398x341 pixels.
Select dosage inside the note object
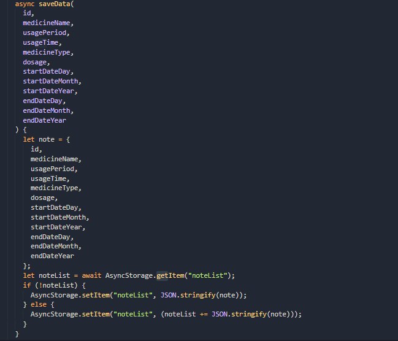(x=43, y=198)
